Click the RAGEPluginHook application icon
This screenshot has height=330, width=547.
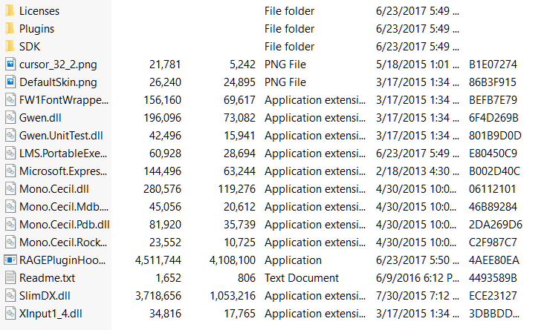10,260
